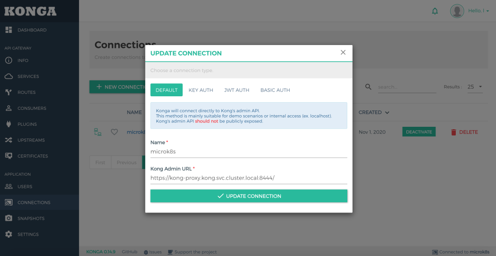
Task: Open the Plugins plug icon
Action: (9, 124)
